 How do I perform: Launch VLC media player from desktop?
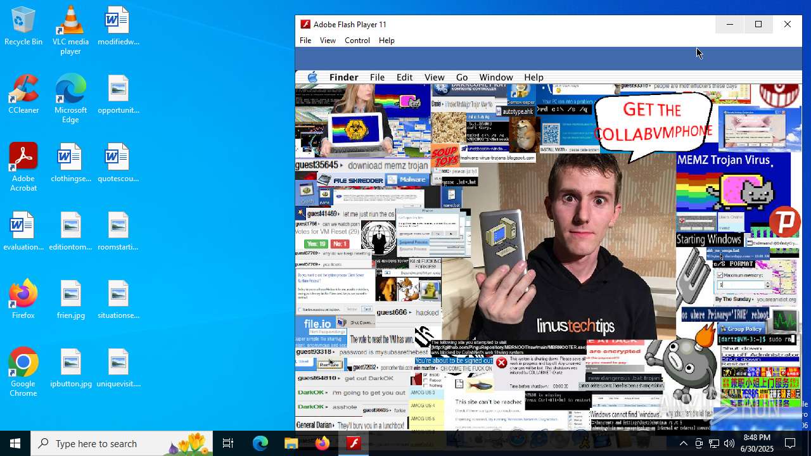coord(70,30)
